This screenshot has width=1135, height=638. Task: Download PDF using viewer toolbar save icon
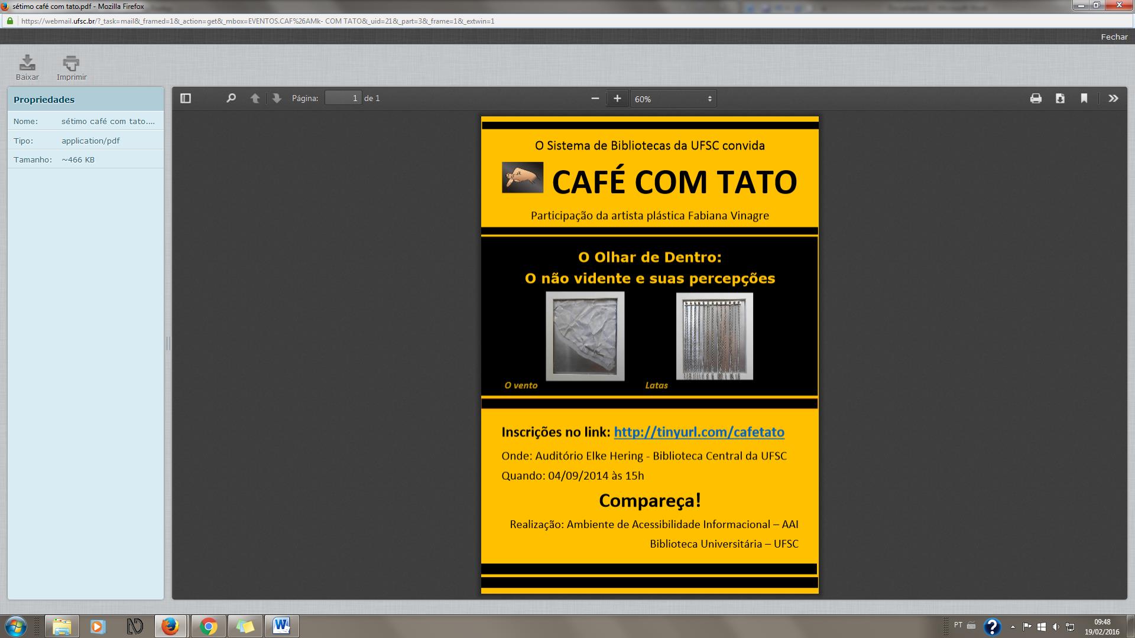click(1060, 98)
